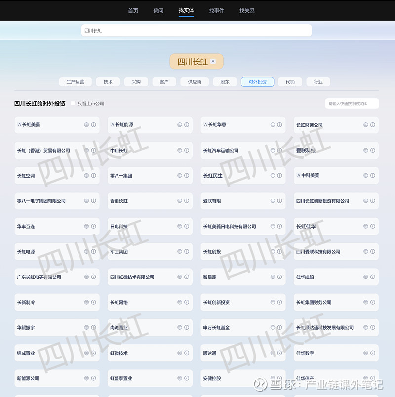395x397 pixels.
Task: Open info icon for 长虹佳华
Action: (373, 226)
